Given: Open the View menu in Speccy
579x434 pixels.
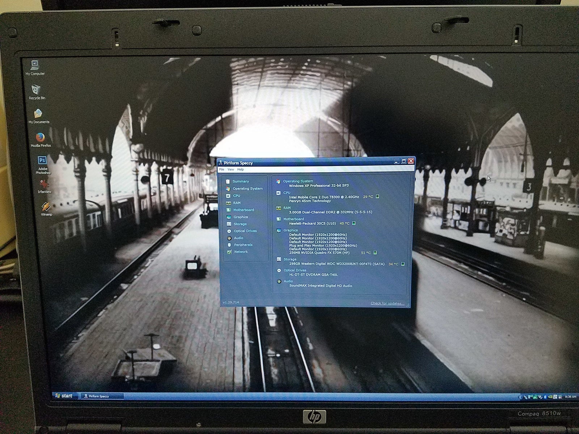Looking at the screenshot, I should 231,169.
